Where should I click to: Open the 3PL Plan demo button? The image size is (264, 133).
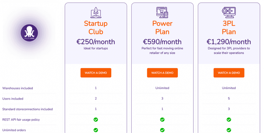point(229,73)
